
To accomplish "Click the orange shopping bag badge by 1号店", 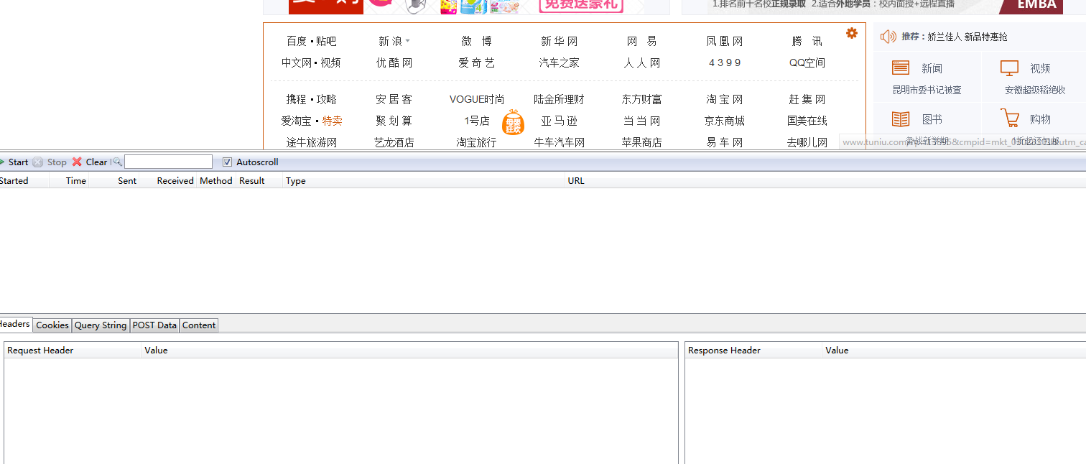I will [x=513, y=122].
